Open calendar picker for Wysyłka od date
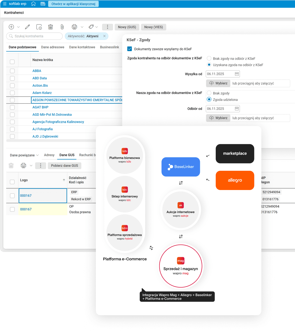295x331 pixels. (x=237, y=74)
